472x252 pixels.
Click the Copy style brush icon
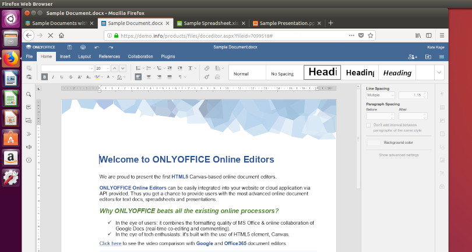coord(207,77)
